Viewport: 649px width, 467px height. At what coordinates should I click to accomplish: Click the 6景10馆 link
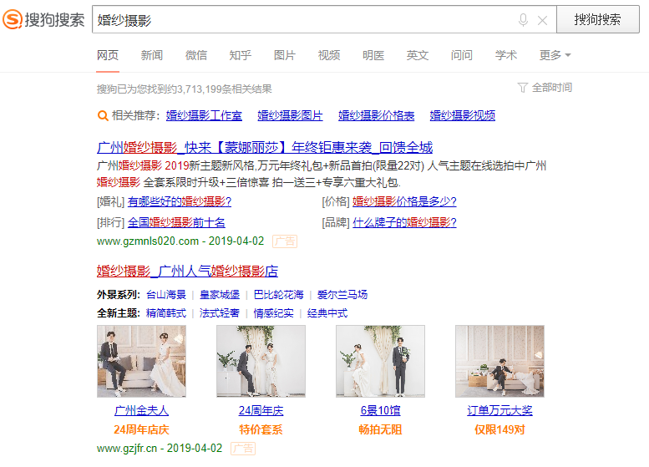tap(380, 410)
